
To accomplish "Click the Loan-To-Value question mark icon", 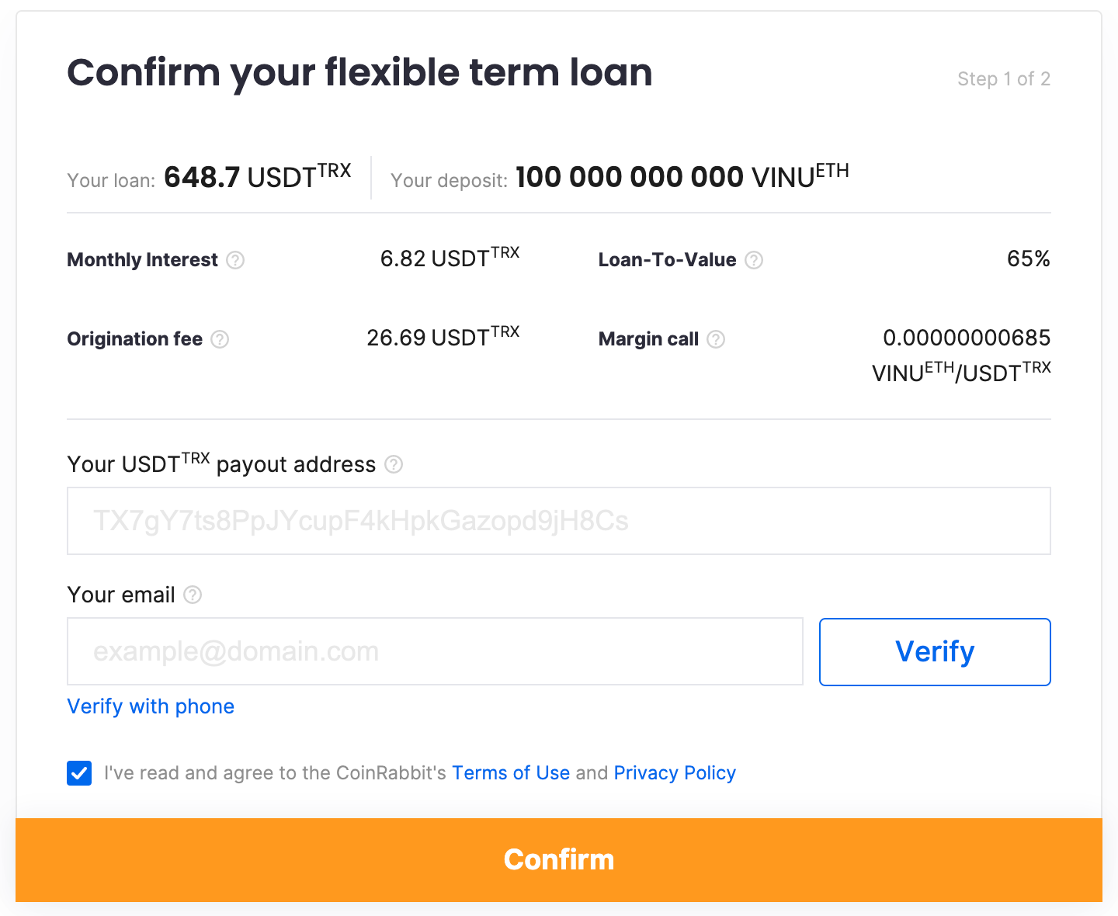I will (x=753, y=261).
